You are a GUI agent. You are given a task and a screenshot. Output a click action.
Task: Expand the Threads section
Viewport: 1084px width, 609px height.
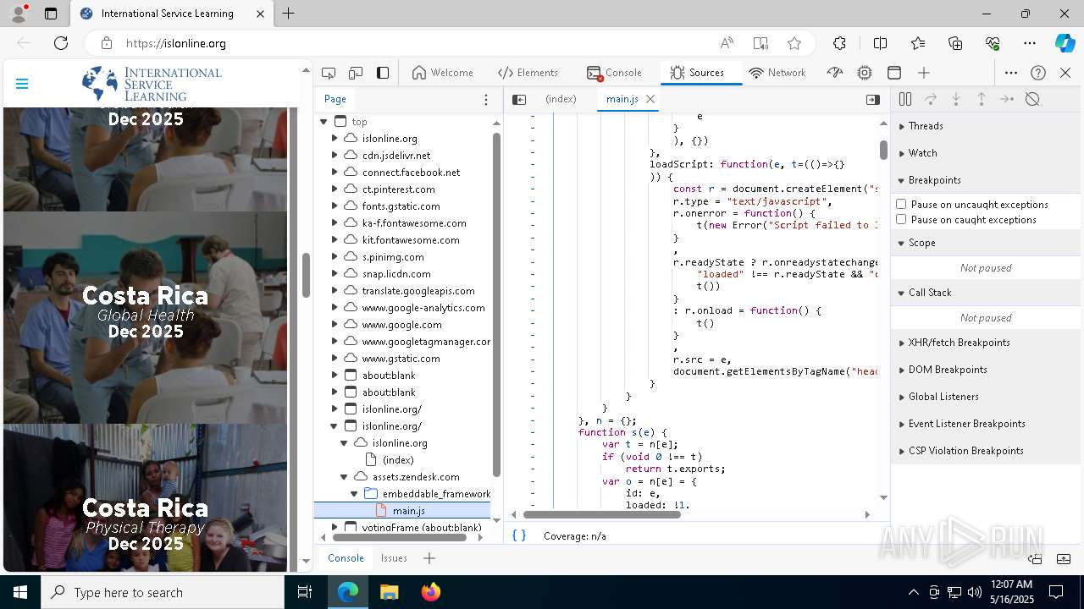(x=987, y=126)
